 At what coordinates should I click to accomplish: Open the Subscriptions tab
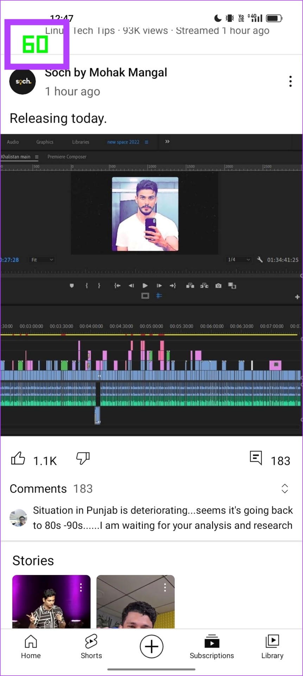[212, 646]
